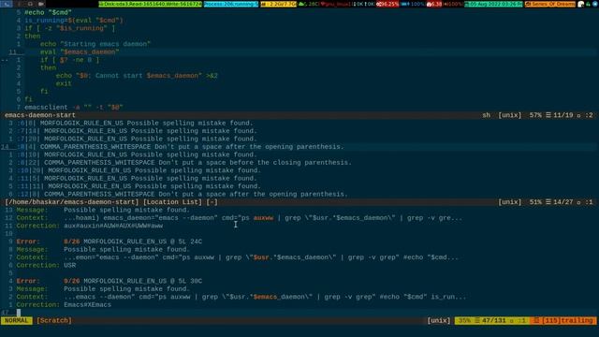Click the line 'echo "Starting emacs daemon"'
This screenshot has height=337, width=599.
[95, 44]
